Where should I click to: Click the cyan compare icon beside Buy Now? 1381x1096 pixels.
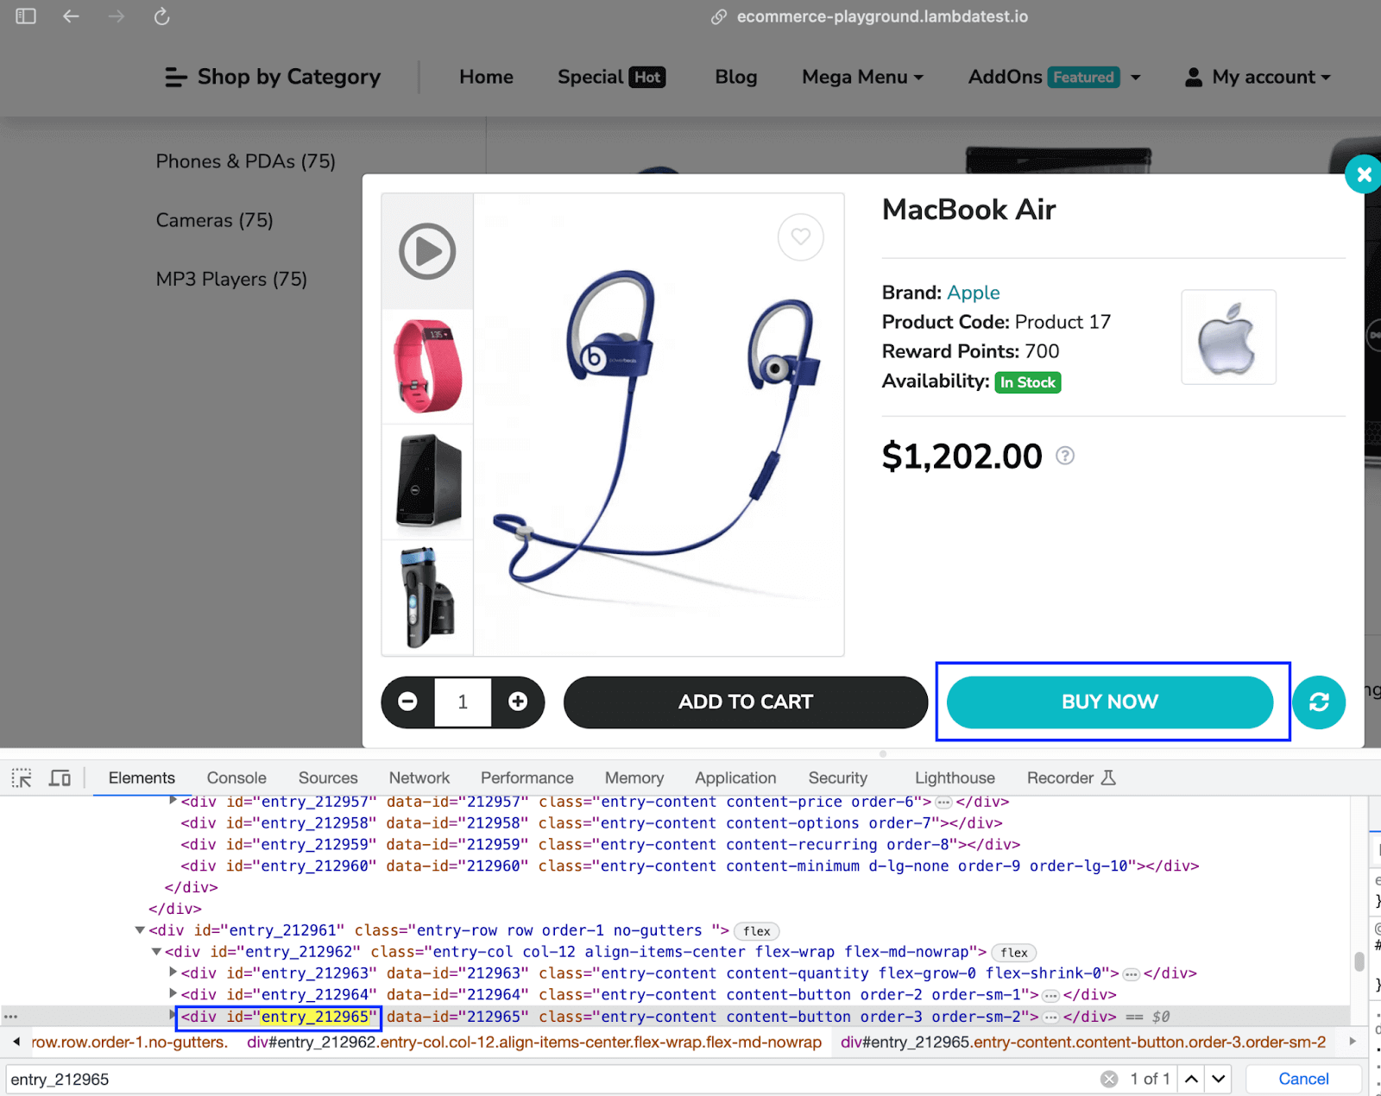[1319, 702]
